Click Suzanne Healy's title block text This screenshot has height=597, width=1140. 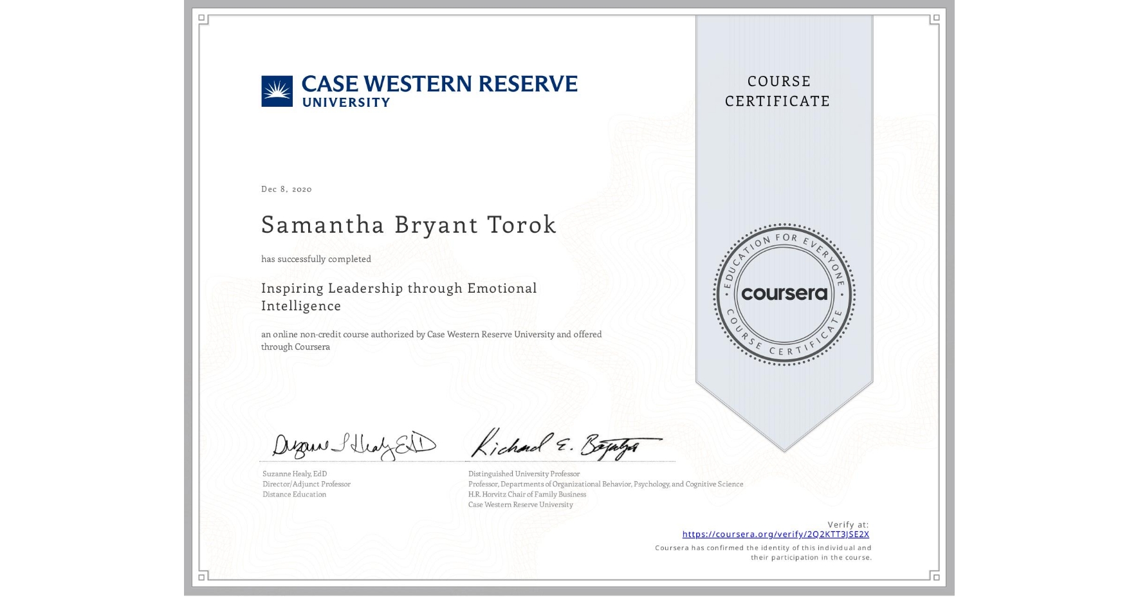(x=306, y=484)
